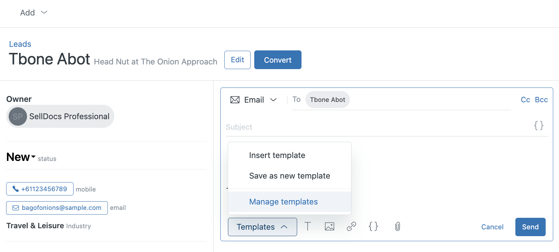
Task: Click the SellDocs Professional owner name
Action: coord(69,116)
